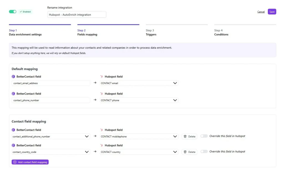Focus the Rename integration text field
Screen dimensions: 284x173
(x=77, y=14)
